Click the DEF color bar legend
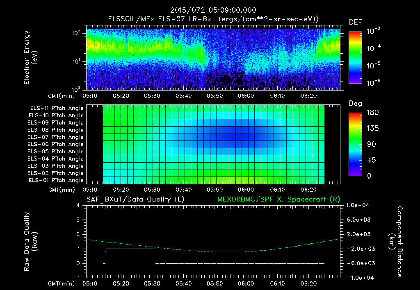 pos(355,58)
